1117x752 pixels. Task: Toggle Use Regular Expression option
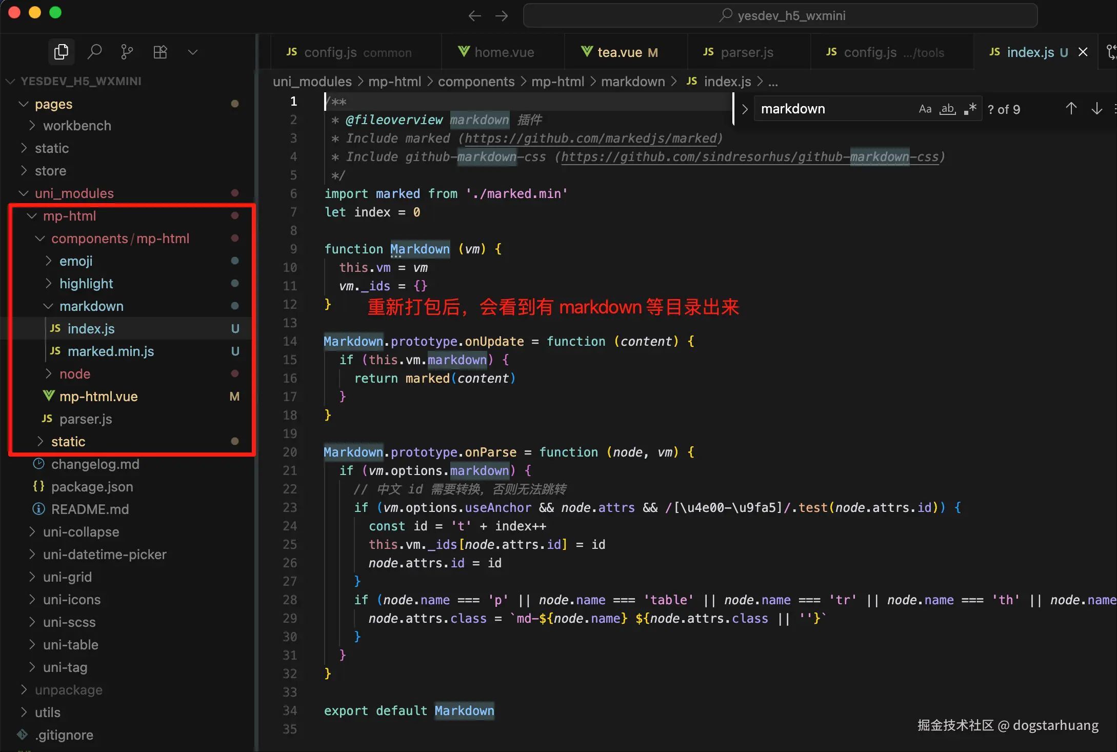970,109
